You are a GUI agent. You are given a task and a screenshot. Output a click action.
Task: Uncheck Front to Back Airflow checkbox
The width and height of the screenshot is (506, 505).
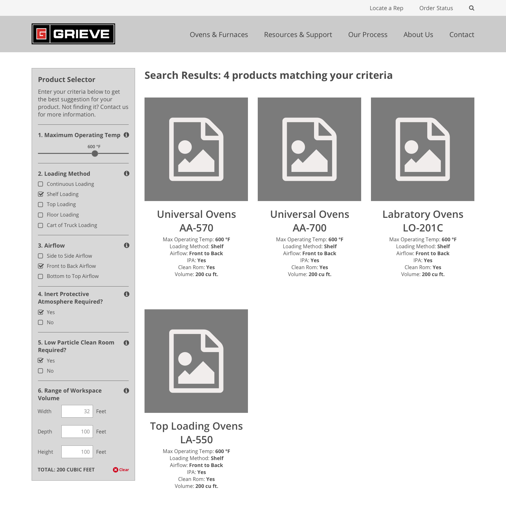[x=40, y=266]
